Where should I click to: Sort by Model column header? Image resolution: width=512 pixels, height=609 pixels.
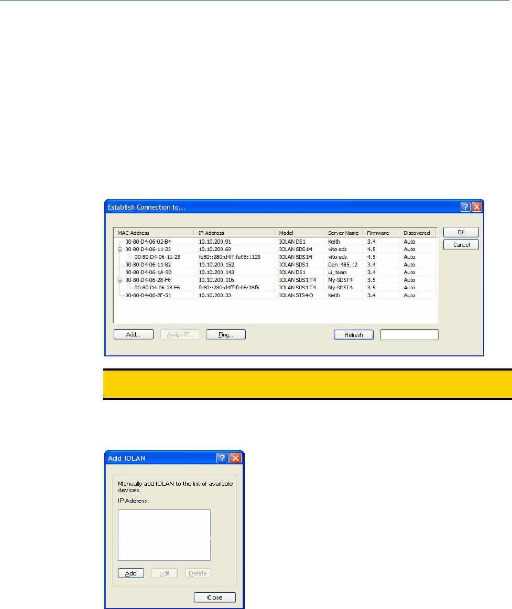pyautogui.click(x=299, y=233)
